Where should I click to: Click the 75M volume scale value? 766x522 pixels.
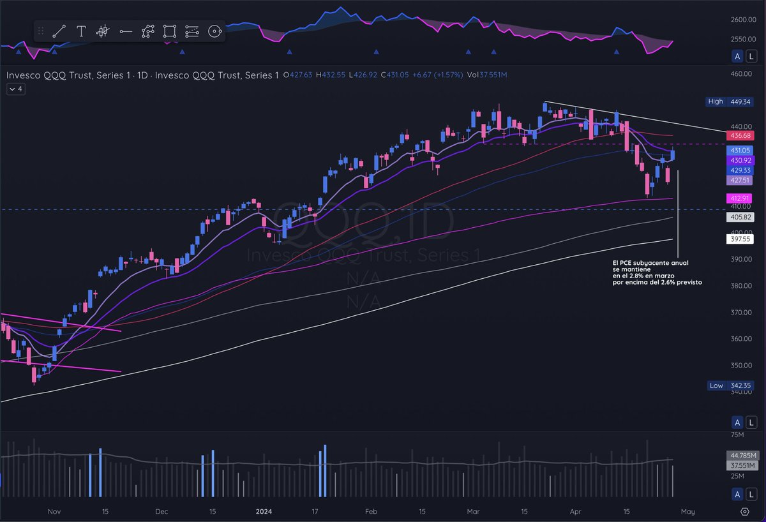pyautogui.click(x=737, y=435)
